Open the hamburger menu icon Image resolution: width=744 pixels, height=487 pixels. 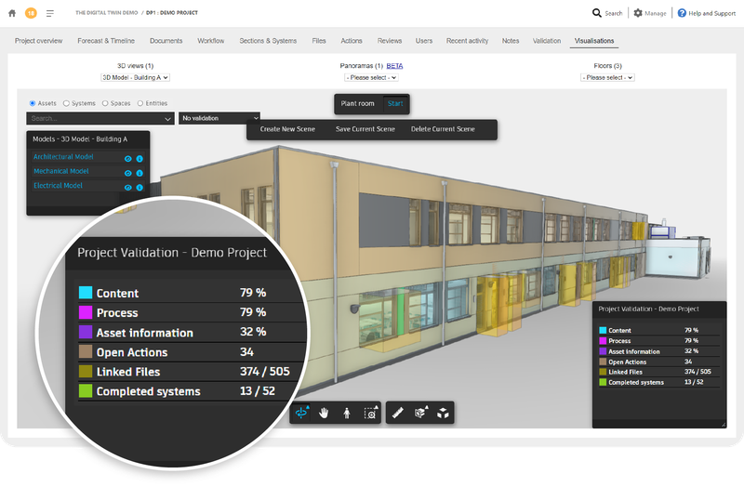50,13
